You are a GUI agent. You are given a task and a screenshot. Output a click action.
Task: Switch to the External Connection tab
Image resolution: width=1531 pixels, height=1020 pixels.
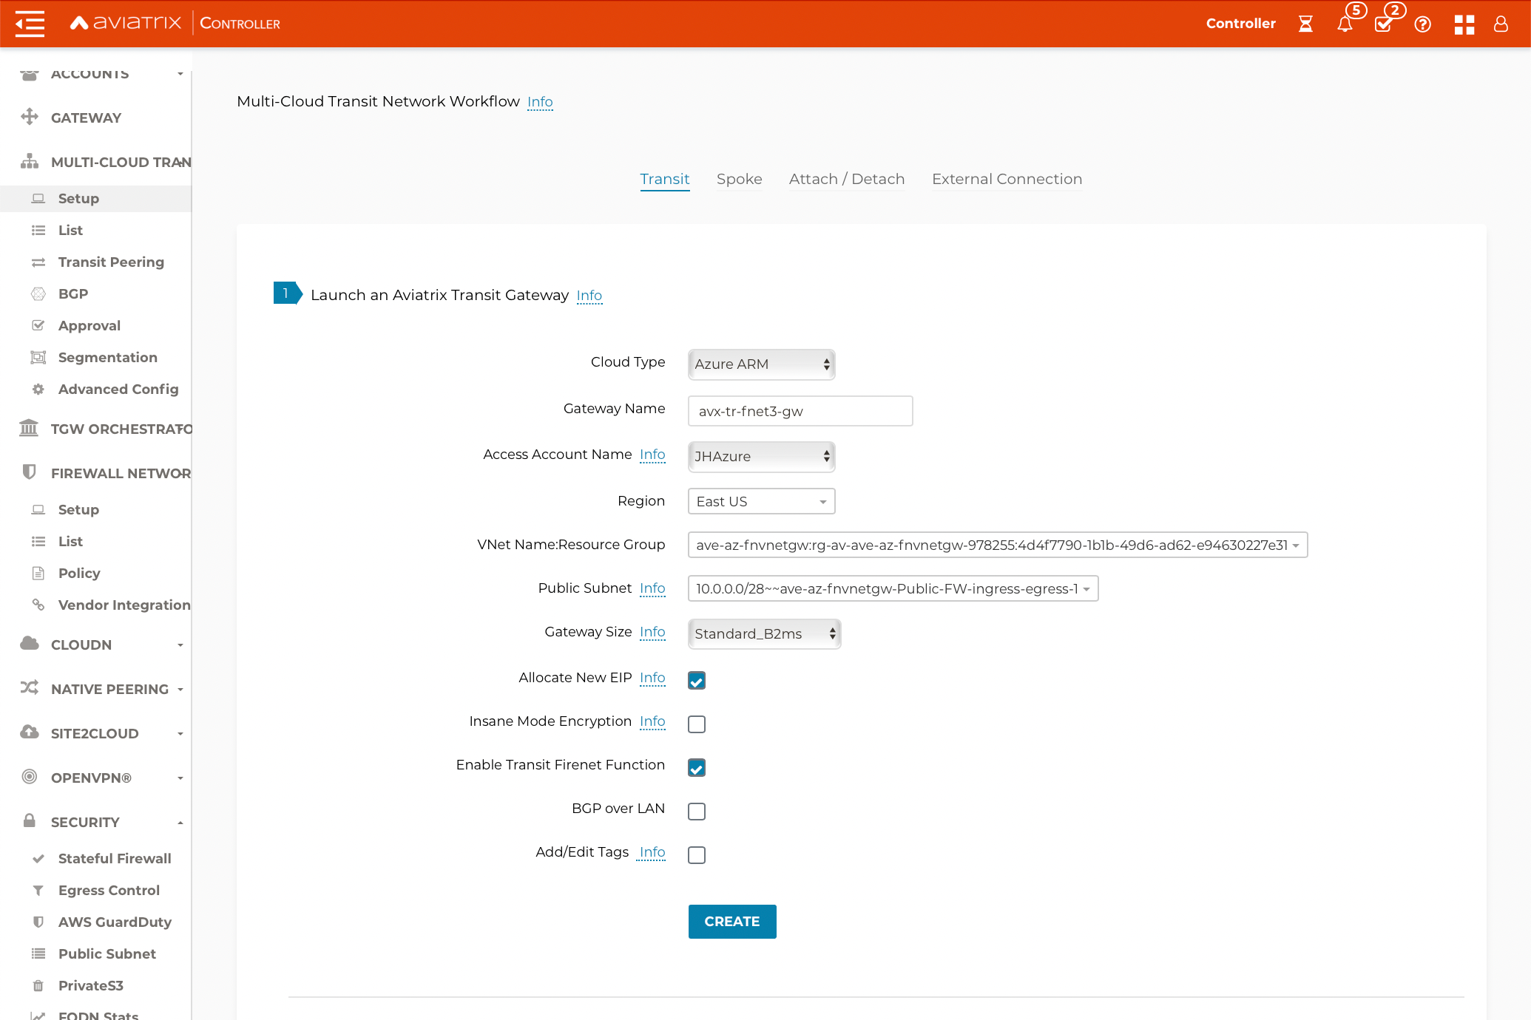1007,179
